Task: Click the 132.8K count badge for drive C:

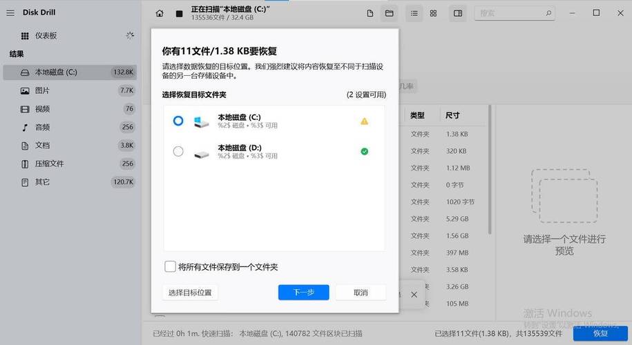Action: pos(123,72)
